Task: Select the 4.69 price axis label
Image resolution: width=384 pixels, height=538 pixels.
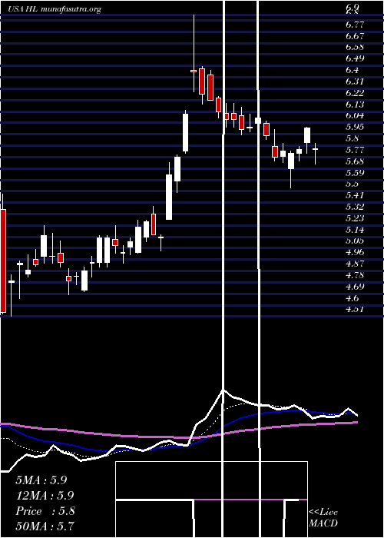Action: [355, 287]
